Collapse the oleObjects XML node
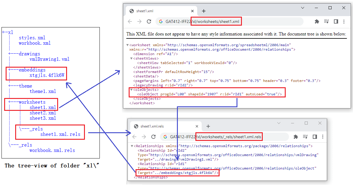This screenshot has height=185, width=353. click(x=131, y=90)
